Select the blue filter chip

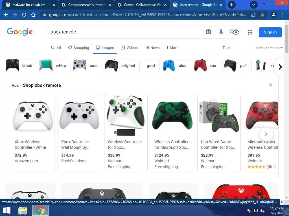pos(177,66)
